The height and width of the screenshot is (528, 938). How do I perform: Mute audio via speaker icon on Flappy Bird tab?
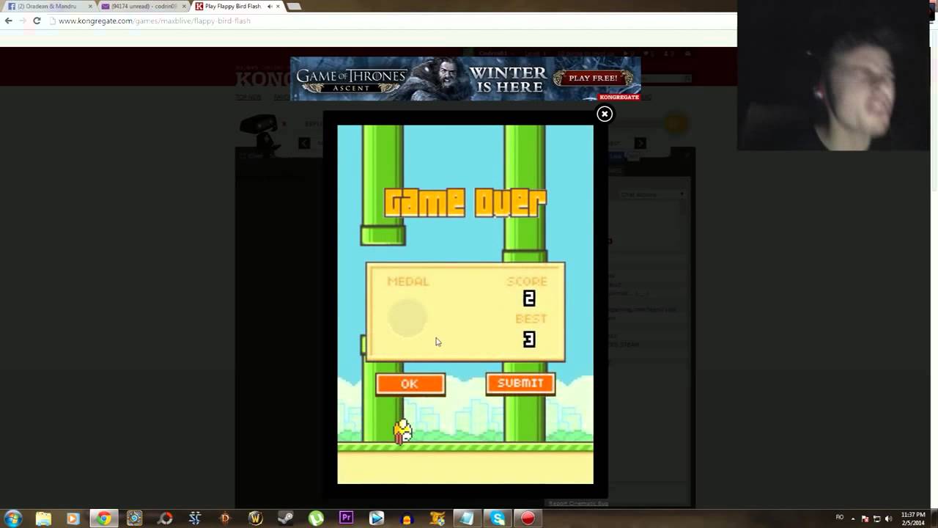[270, 6]
